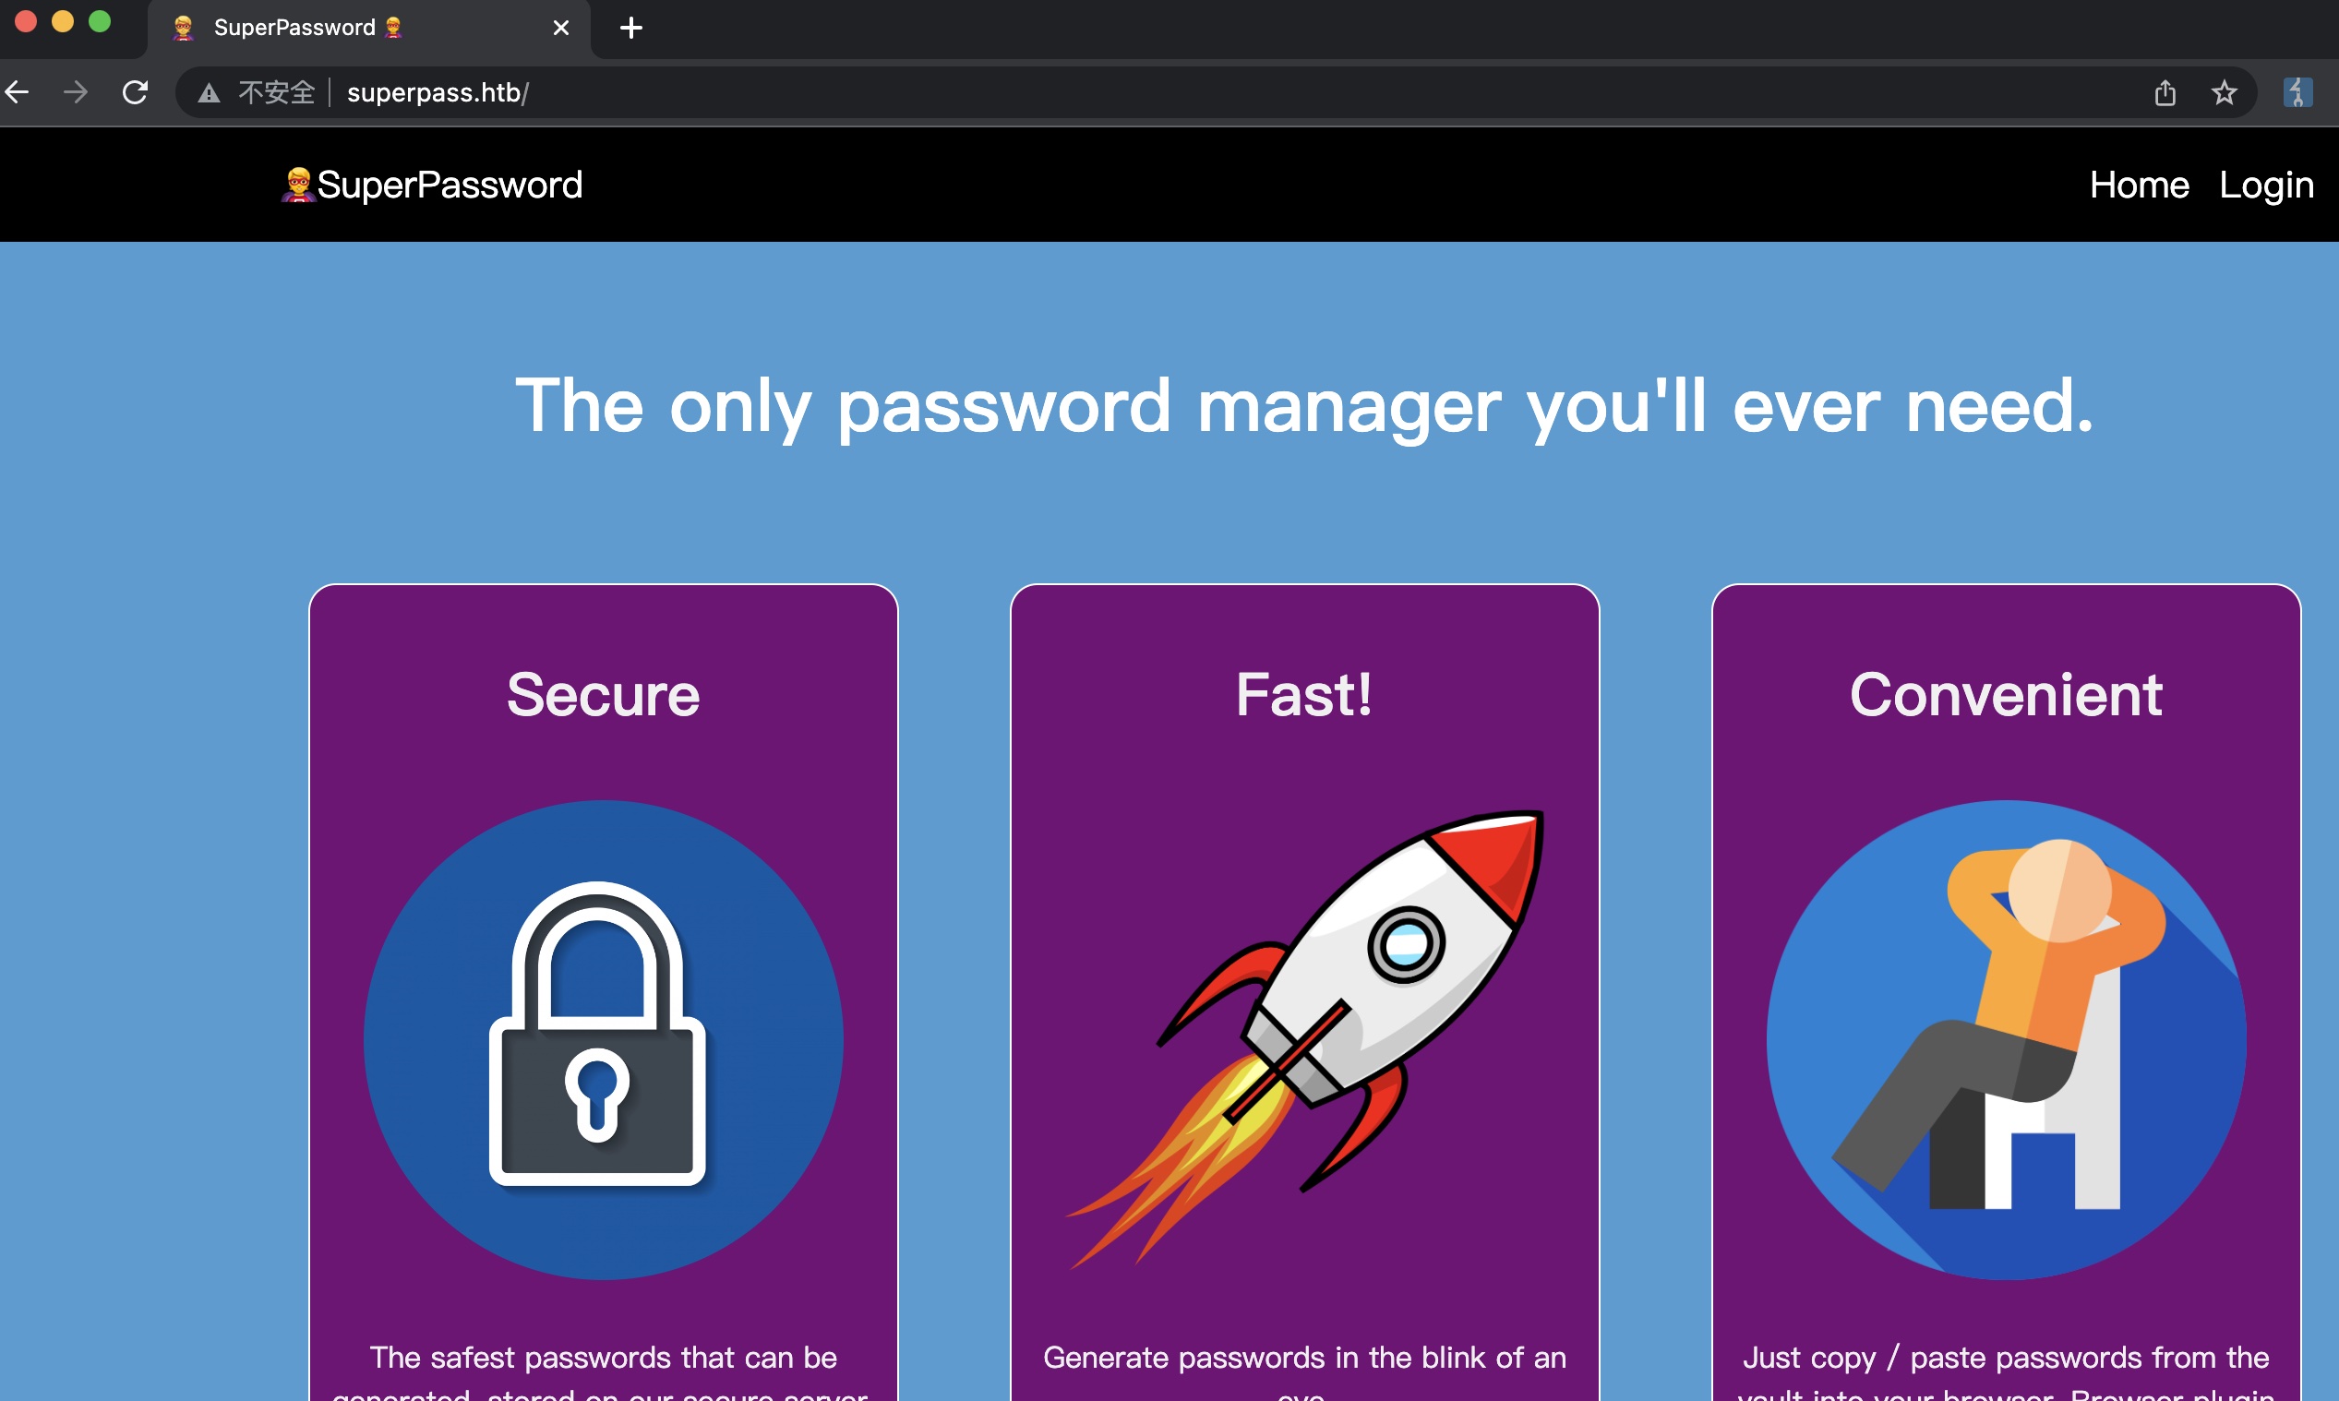Click the green macOS fullscreen button
The width and height of the screenshot is (2339, 1401).
tap(99, 21)
